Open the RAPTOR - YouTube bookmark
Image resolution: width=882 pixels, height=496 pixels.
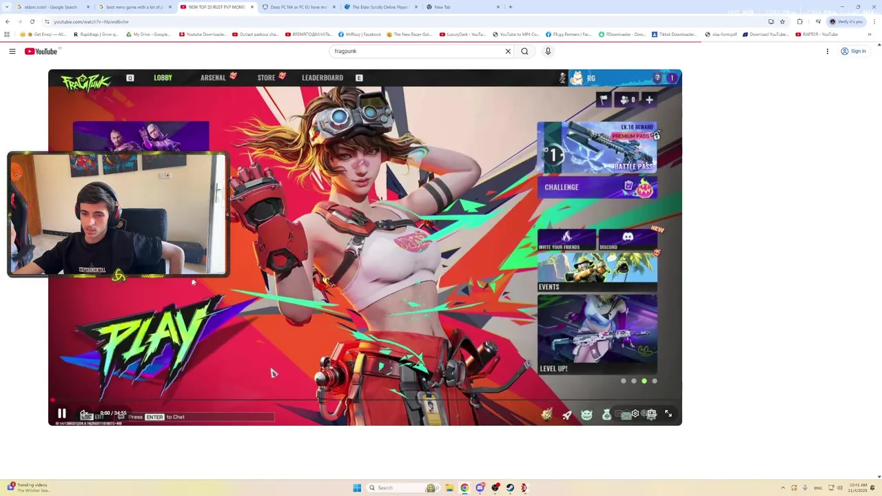click(817, 34)
